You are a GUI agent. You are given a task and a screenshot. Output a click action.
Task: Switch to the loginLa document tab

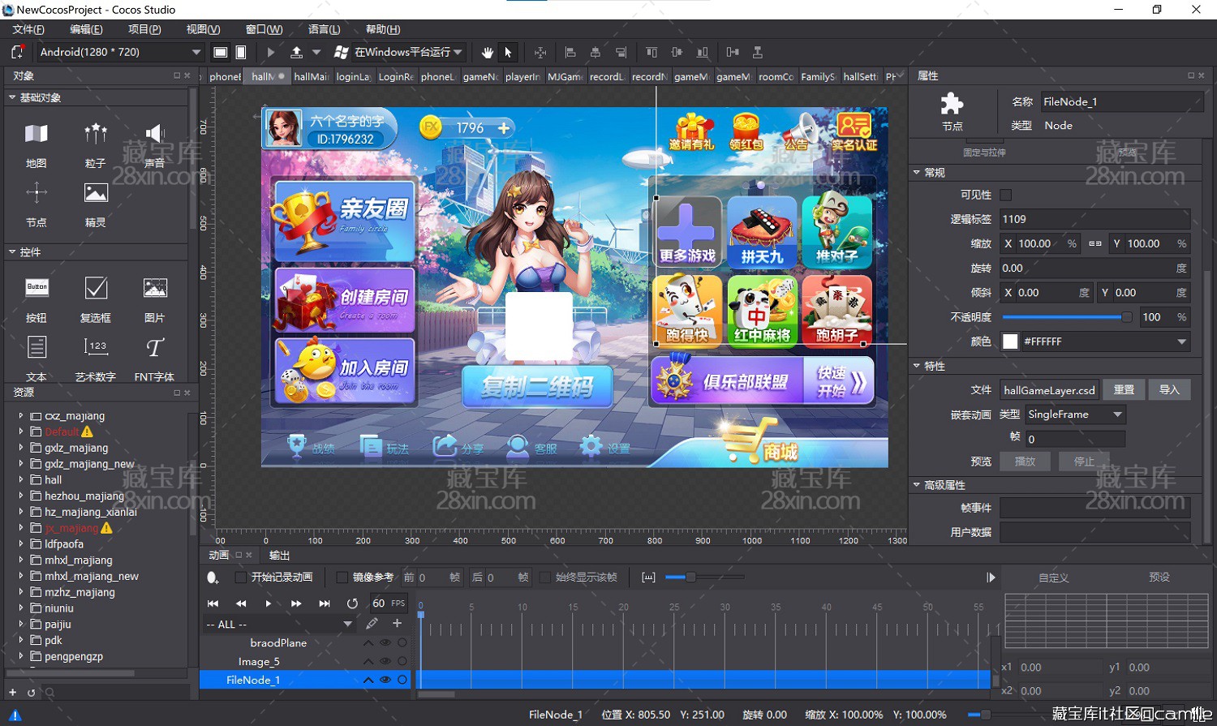click(353, 76)
